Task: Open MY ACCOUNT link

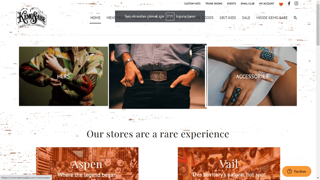Action: [x=267, y=4]
